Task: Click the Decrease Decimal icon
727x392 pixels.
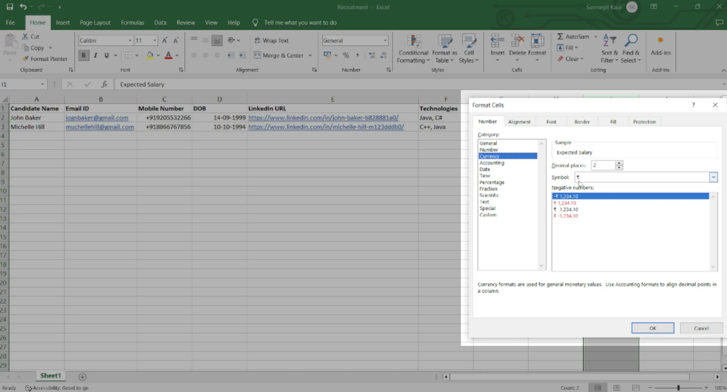Action: [x=383, y=55]
